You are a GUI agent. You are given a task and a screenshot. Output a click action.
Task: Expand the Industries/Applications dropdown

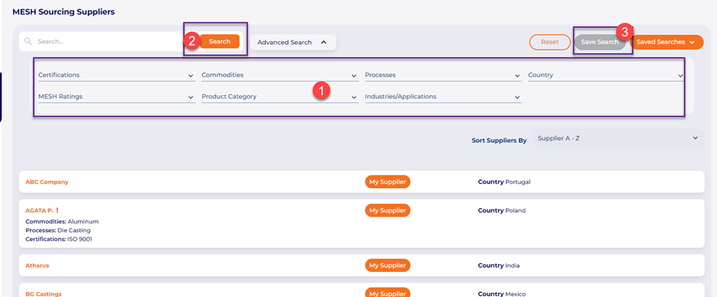[x=443, y=97]
